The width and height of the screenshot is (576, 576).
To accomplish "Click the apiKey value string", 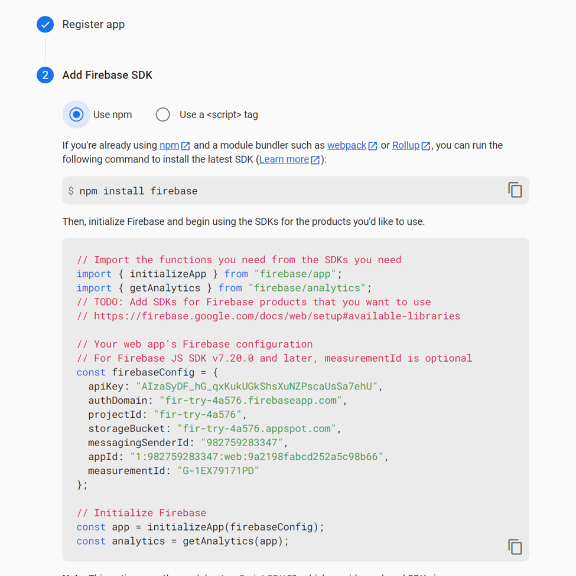I will point(257,387).
